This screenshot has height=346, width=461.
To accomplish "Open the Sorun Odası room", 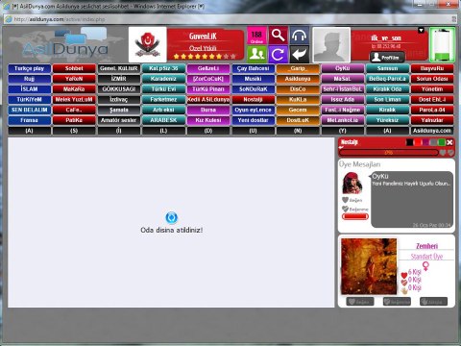I will click(432, 79).
